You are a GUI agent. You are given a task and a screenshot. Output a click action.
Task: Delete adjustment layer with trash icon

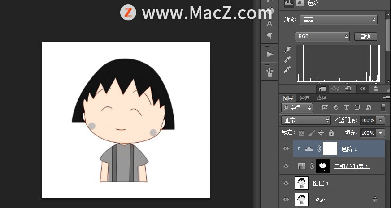click(376, 89)
